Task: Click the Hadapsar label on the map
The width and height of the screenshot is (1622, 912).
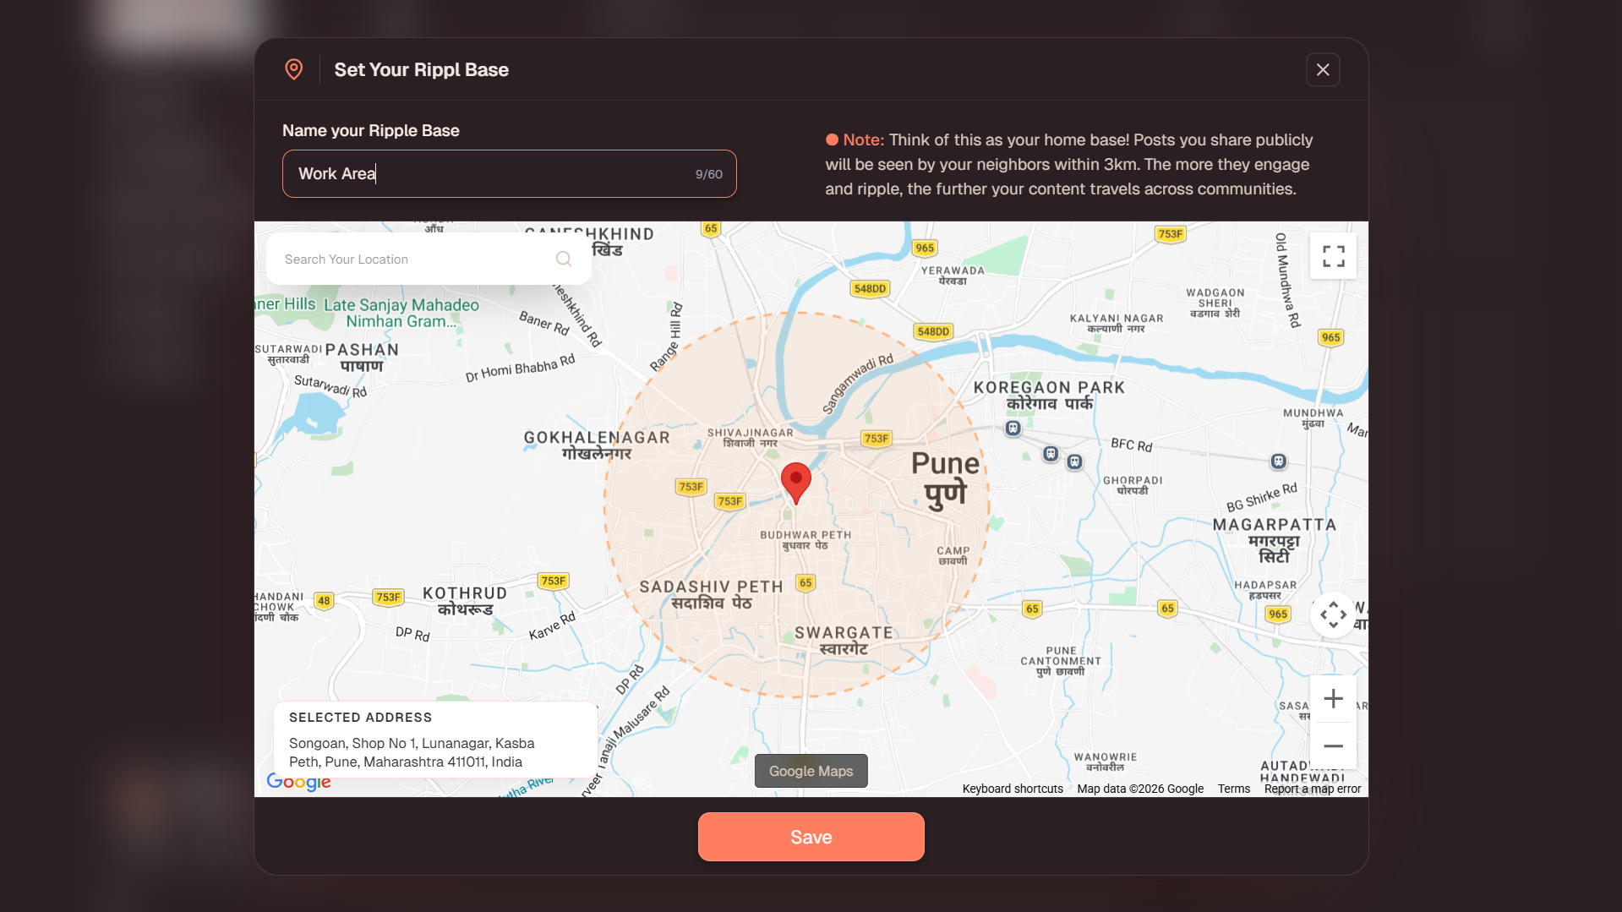Action: click(x=1264, y=589)
